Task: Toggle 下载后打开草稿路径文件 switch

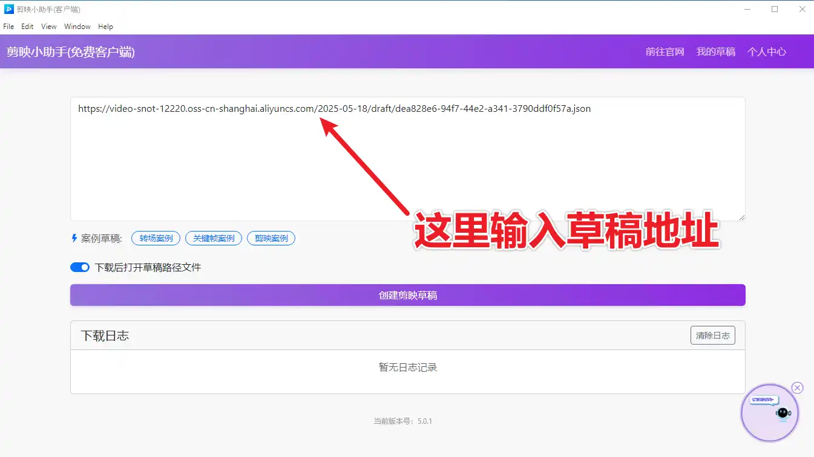Action: 80,267
